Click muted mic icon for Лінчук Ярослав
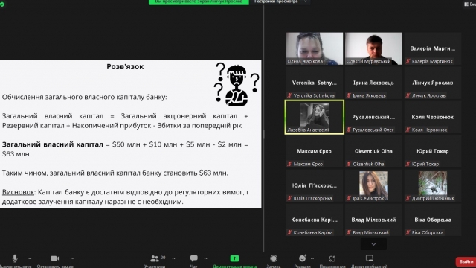 tap(408, 95)
